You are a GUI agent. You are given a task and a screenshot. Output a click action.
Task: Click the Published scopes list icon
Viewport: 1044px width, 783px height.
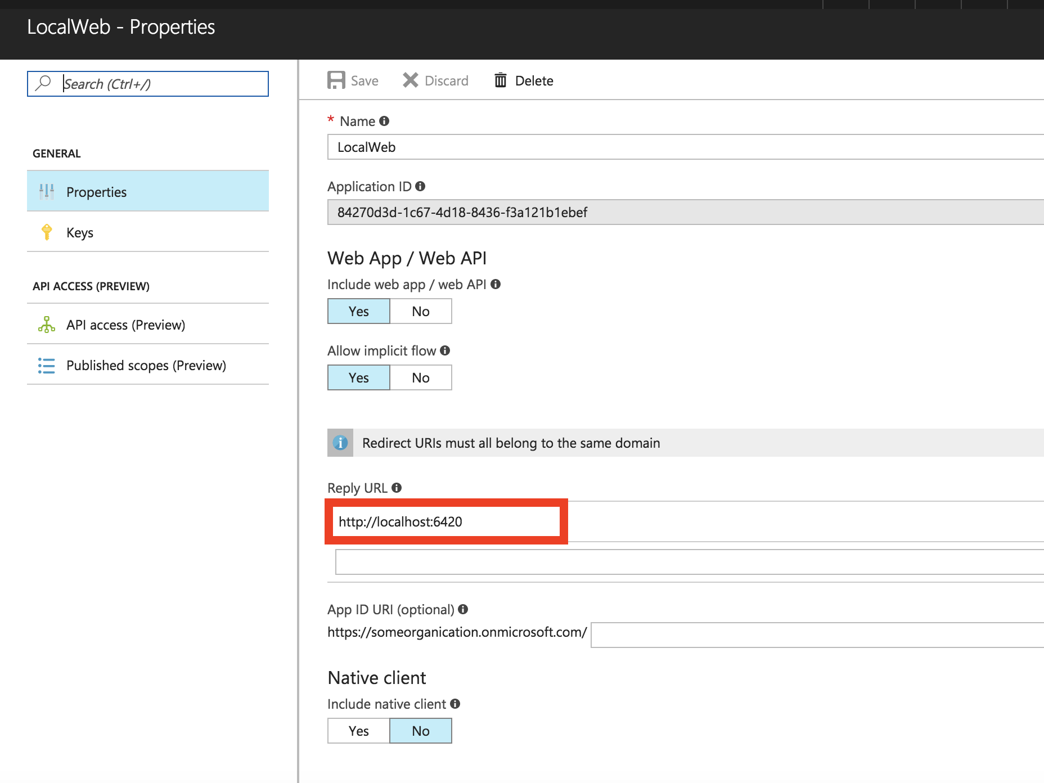[x=47, y=366]
